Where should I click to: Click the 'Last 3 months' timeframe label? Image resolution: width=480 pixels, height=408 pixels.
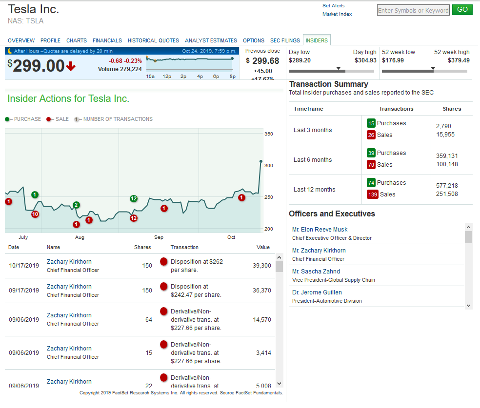click(x=313, y=130)
